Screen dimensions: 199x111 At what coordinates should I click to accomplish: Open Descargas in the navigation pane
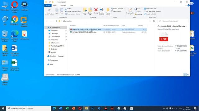pyautogui.click(x=54, y=34)
